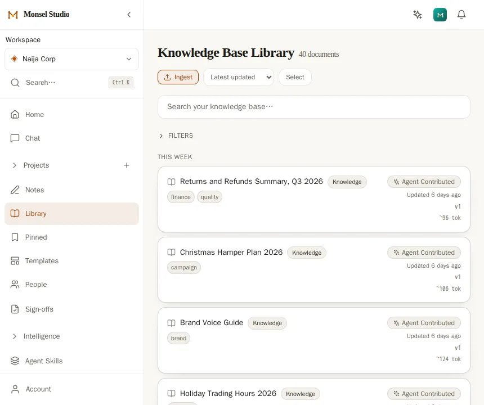This screenshot has height=405, width=484.
Task: Expand the Intelligence section chevron
Action: click(15, 336)
